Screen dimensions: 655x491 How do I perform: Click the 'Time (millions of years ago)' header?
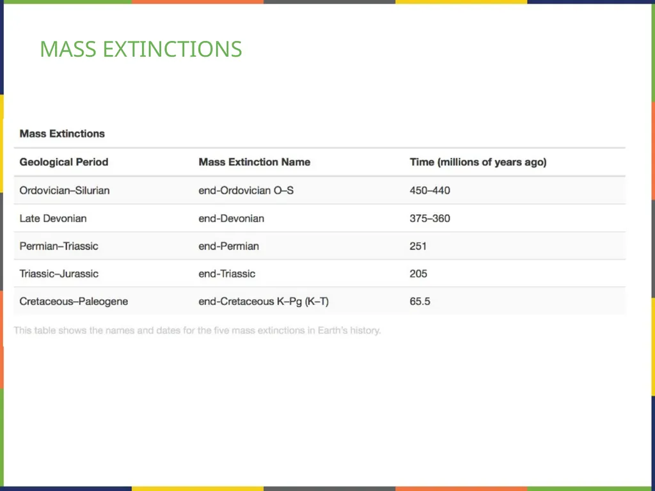[478, 162]
